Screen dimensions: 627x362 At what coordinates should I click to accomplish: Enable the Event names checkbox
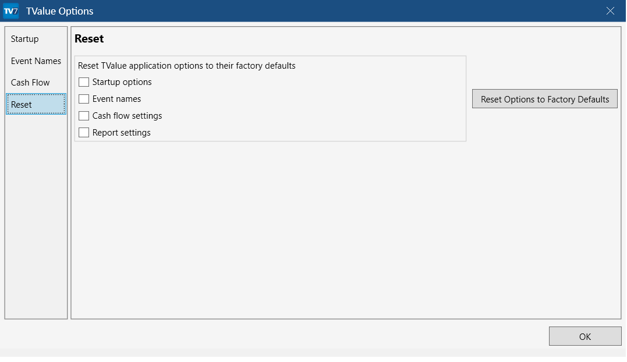tap(84, 99)
